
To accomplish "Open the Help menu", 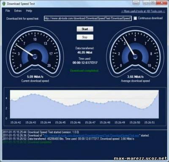I will pos(29,11).
